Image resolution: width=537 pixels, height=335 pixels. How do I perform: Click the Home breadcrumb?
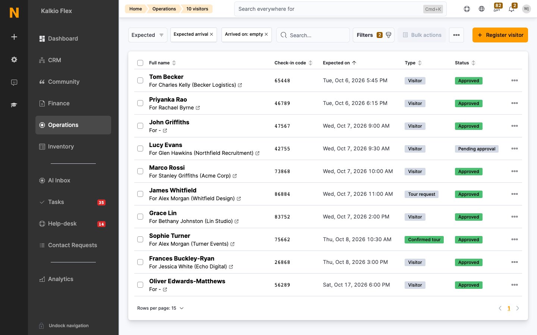[x=136, y=9]
